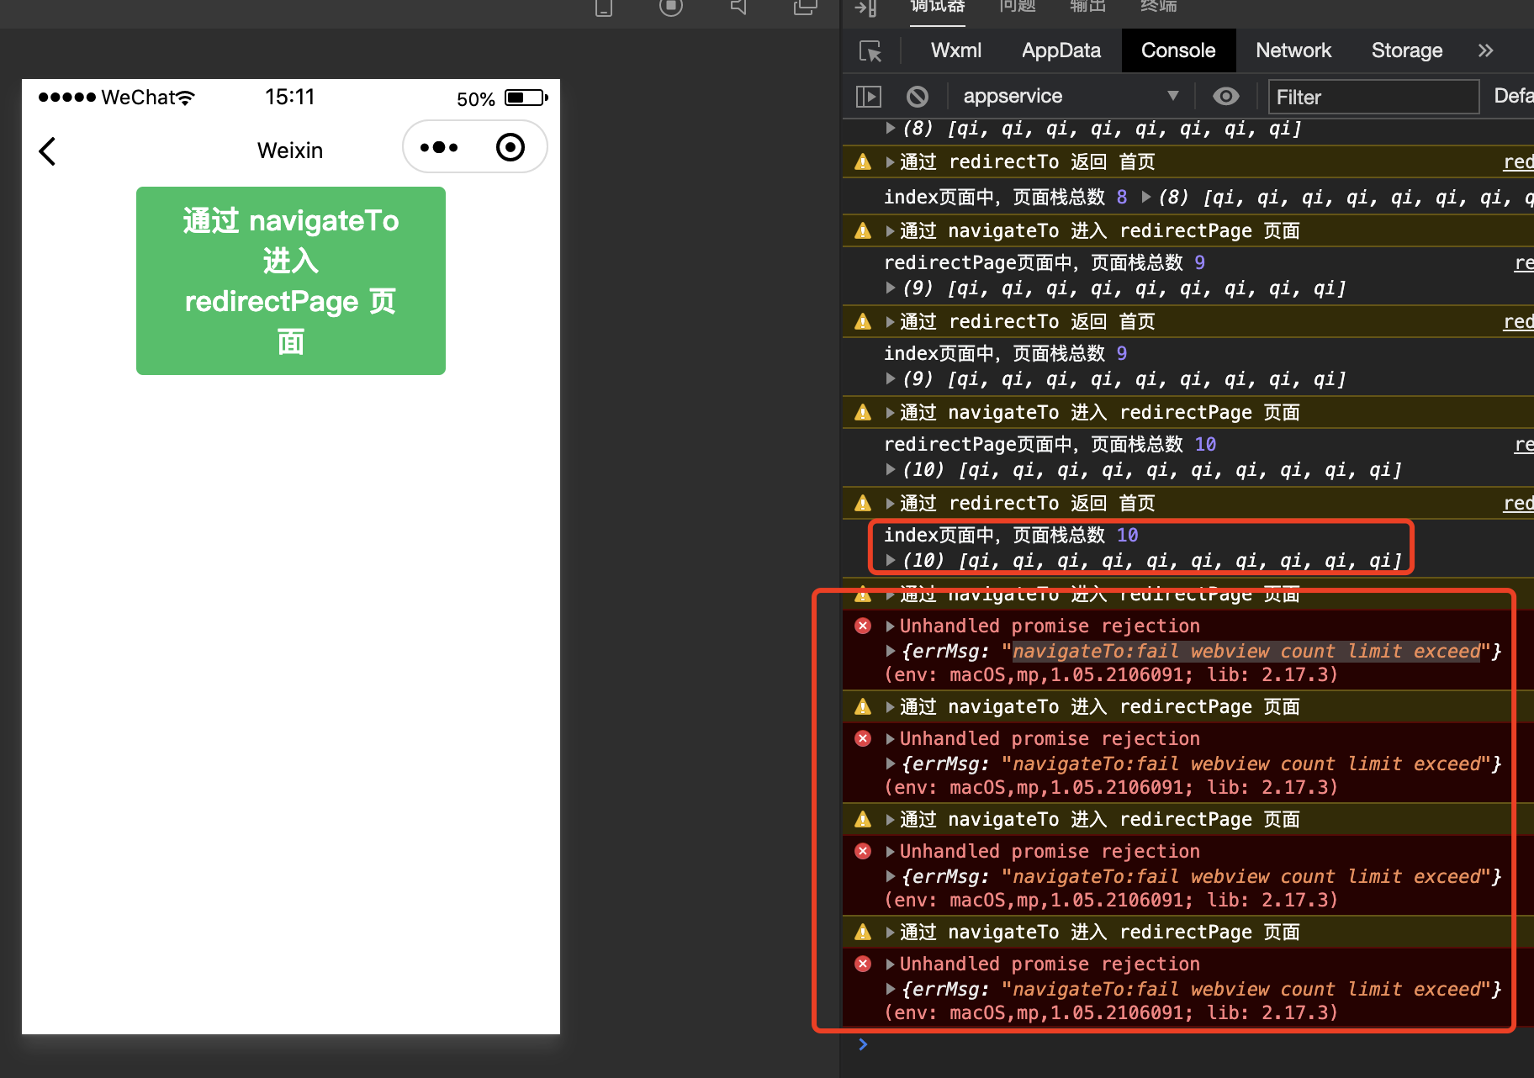Click the simulator record circle icon
This screenshot has height=1078, width=1534.
pos(671,7)
